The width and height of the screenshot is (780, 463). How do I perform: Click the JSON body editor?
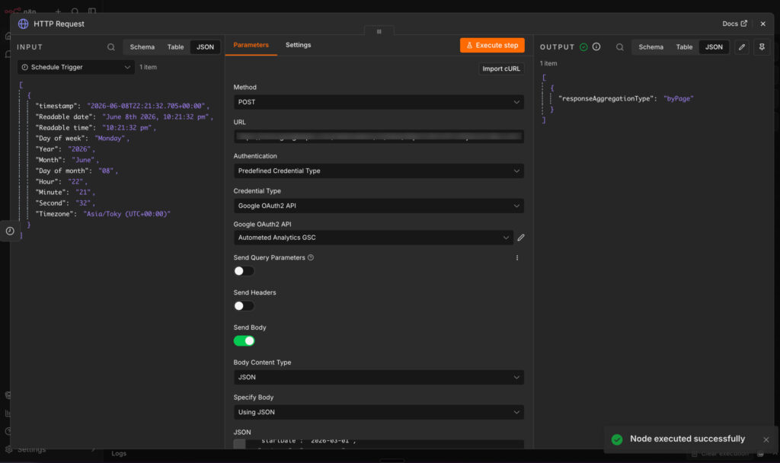pyautogui.click(x=379, y=444)
